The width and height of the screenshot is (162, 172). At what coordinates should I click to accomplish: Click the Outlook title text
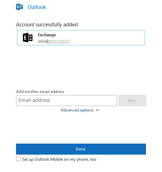[37, 7]
